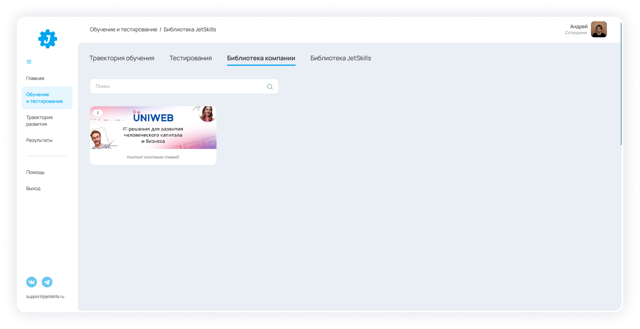
Task: Open Результаты in sidebar
Action: (39, 140)
